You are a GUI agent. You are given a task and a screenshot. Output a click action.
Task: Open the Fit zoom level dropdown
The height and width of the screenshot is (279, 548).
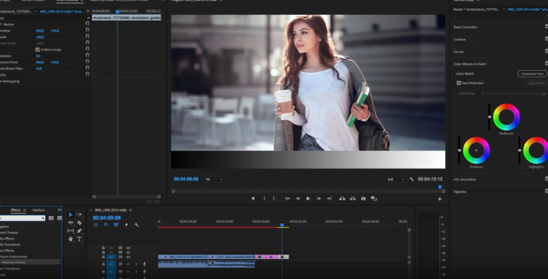tap(214, 179)
